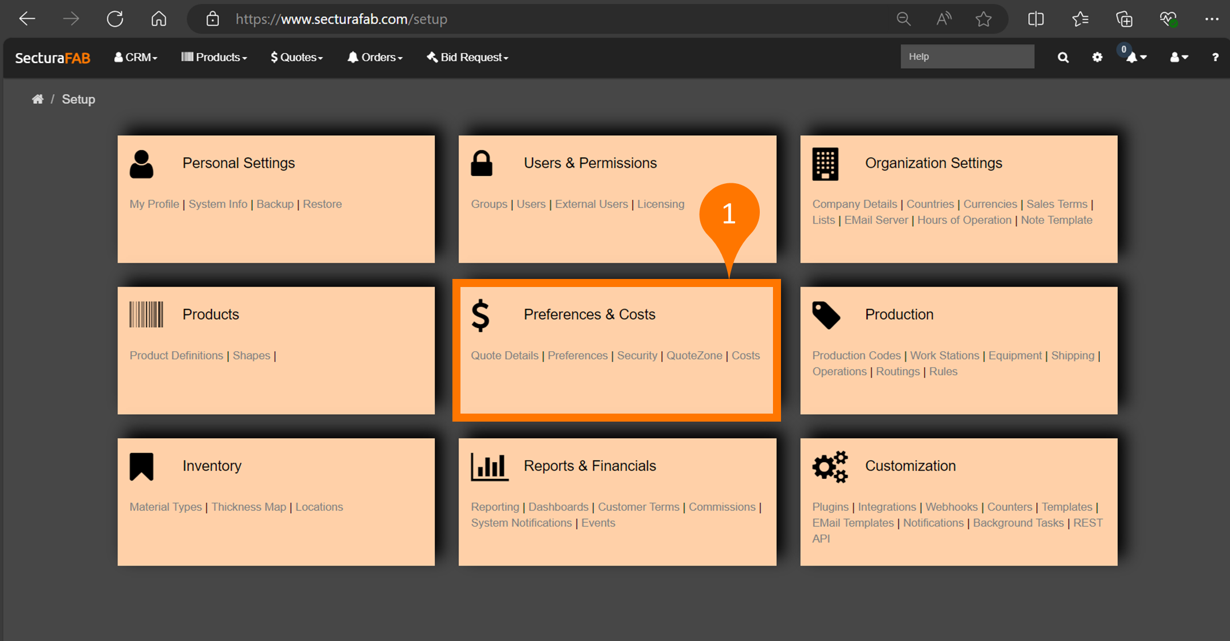Click the Organization Settings building icon
1230x641 pixels.
825,164
